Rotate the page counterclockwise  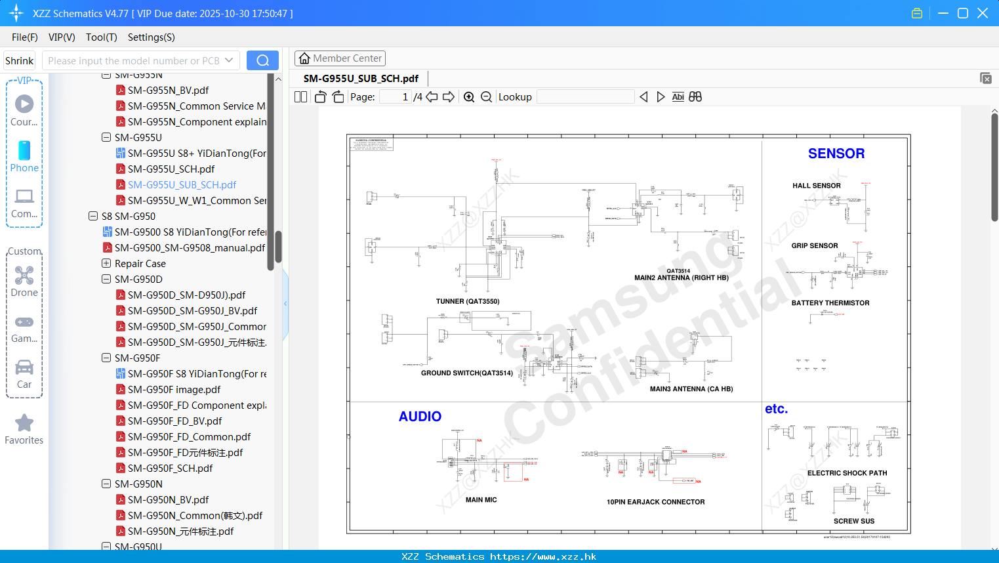click(320, 96)
